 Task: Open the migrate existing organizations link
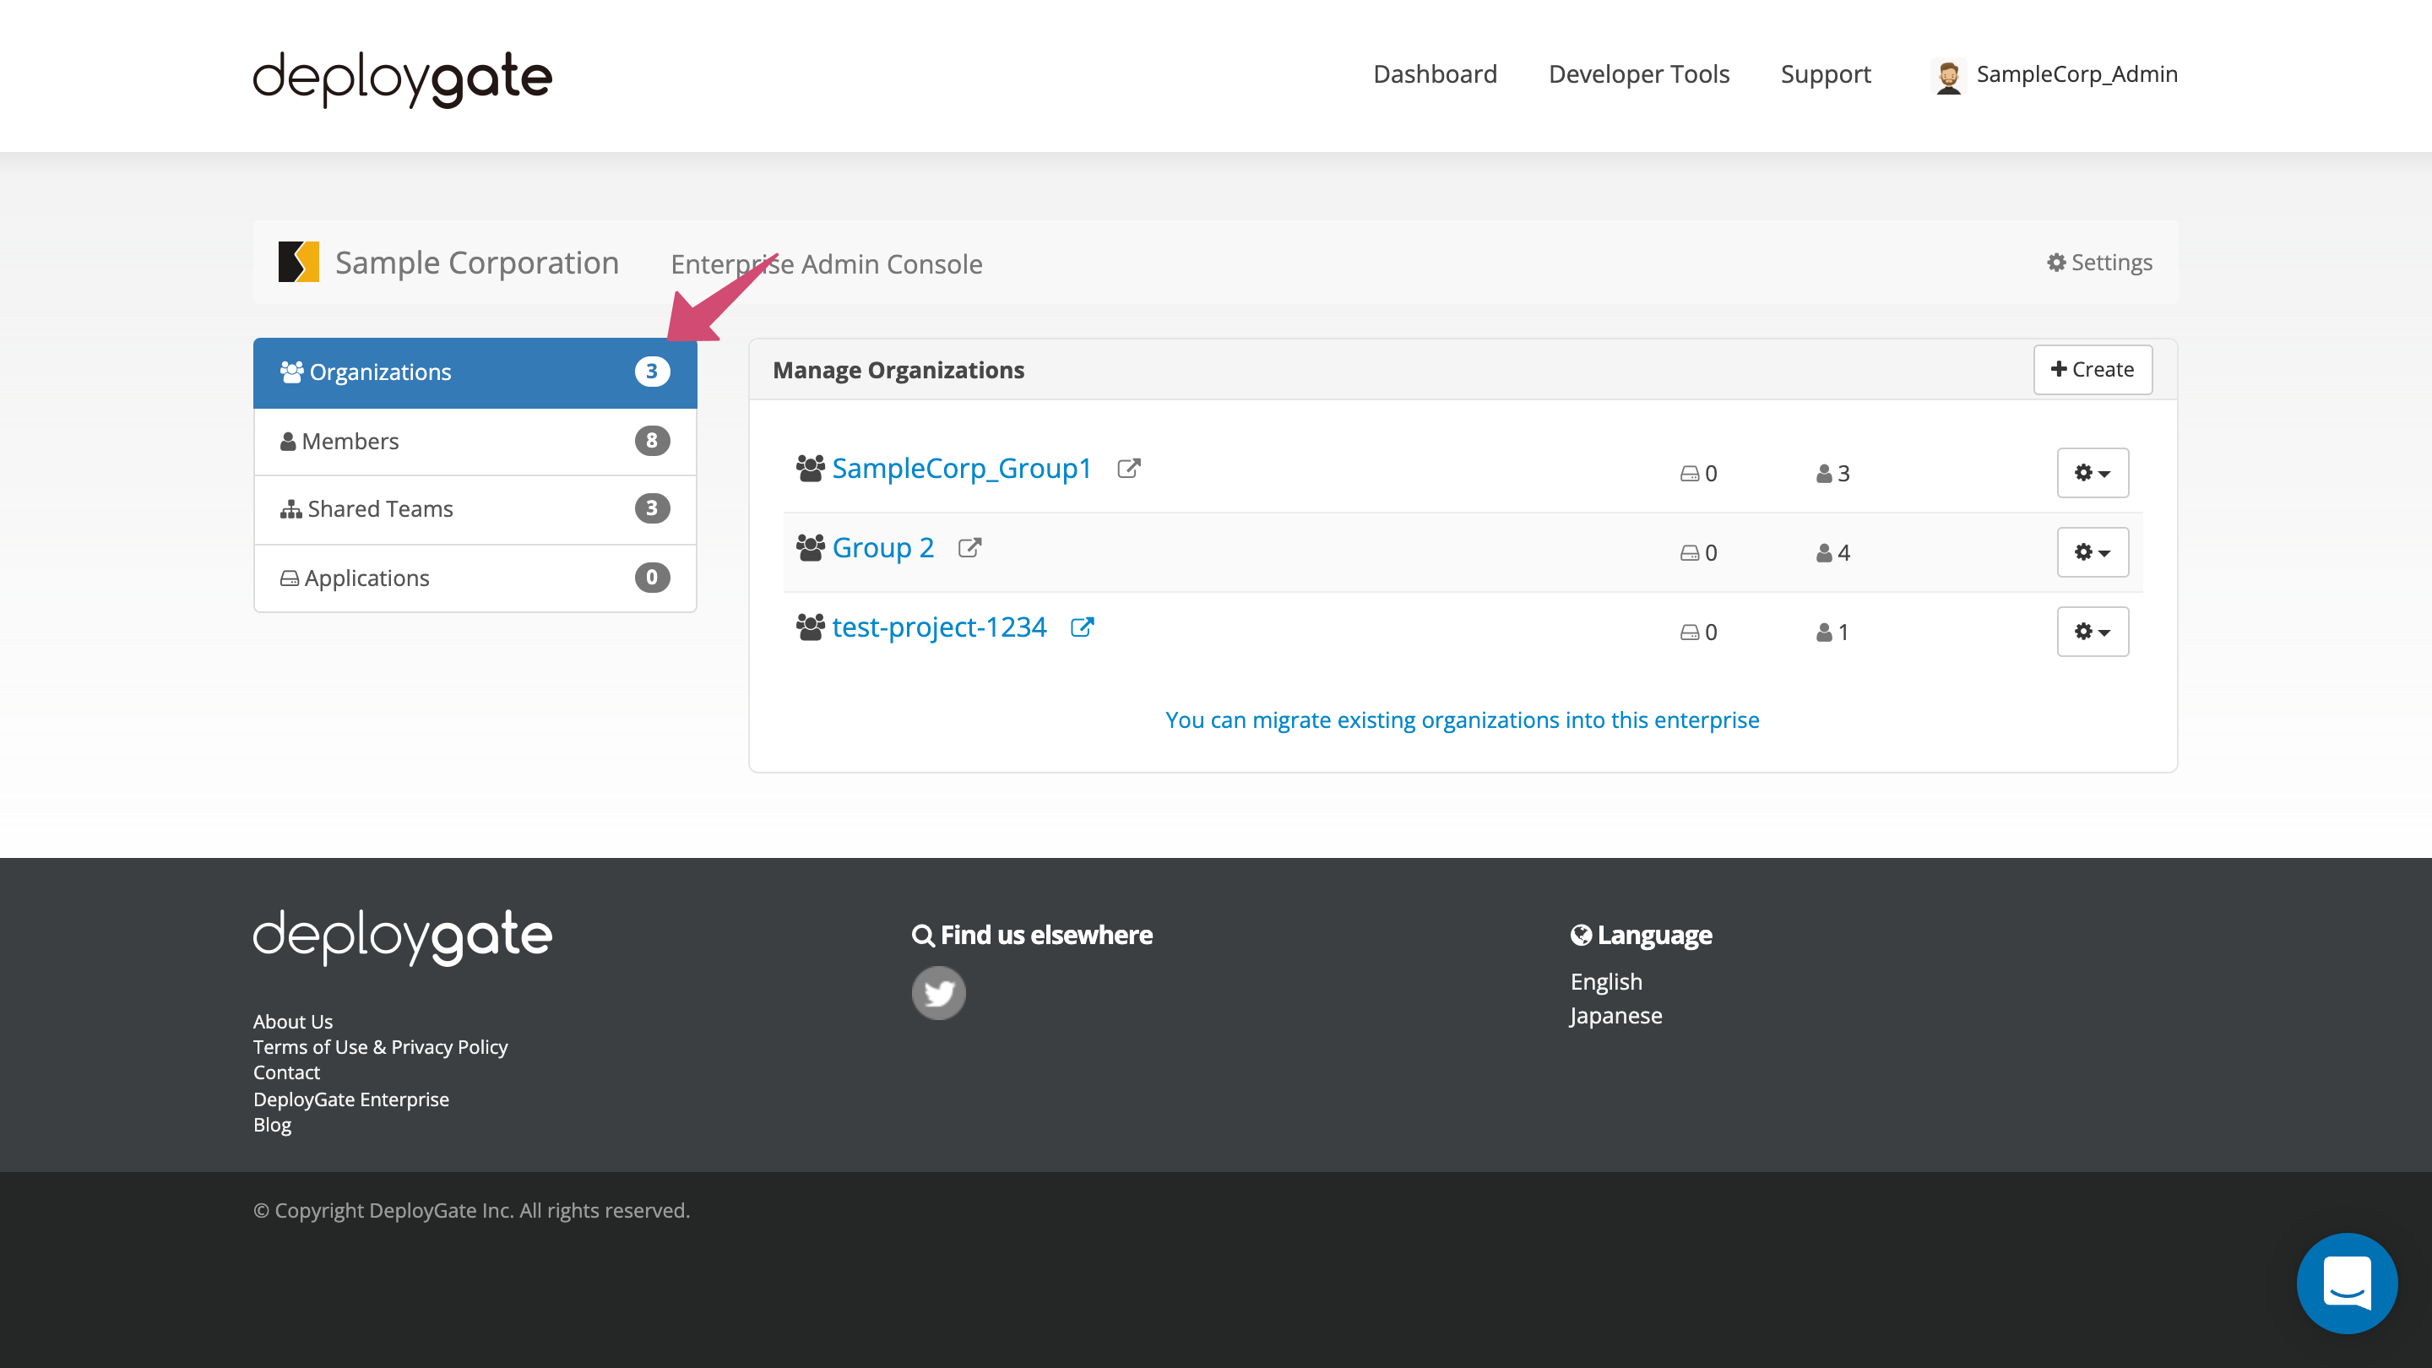click(1463, 719)
